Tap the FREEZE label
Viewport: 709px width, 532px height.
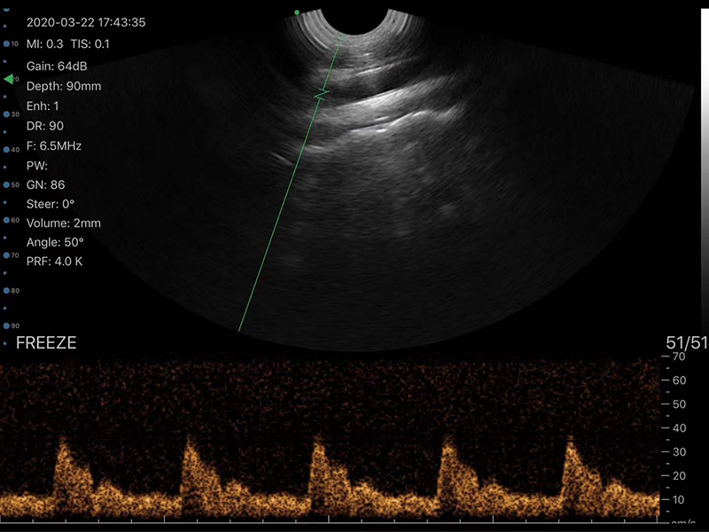point(46,343)
